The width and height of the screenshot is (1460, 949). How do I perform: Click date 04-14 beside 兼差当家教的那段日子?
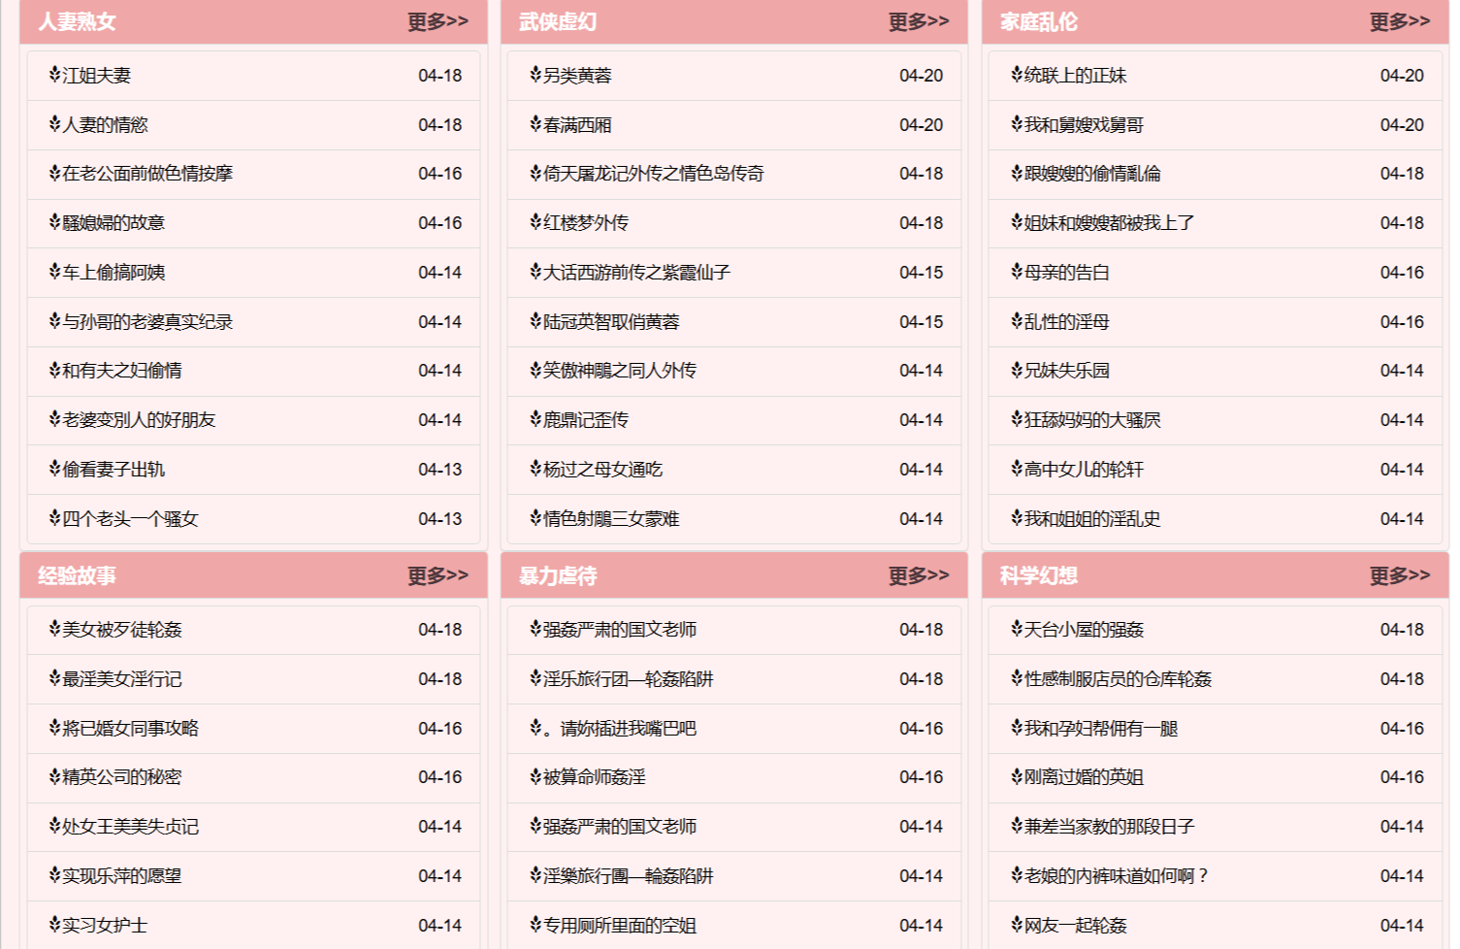click(1403, 827)
